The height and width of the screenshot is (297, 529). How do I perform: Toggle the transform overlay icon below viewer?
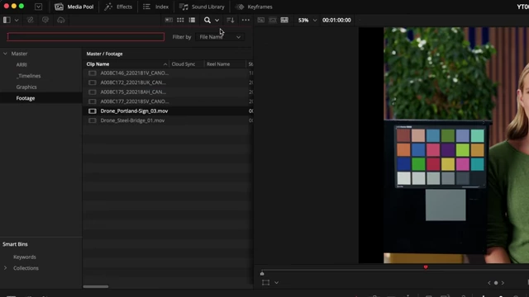click(x=266, y=282)
